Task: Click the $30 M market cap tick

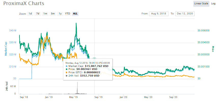Action: point(13,43)
